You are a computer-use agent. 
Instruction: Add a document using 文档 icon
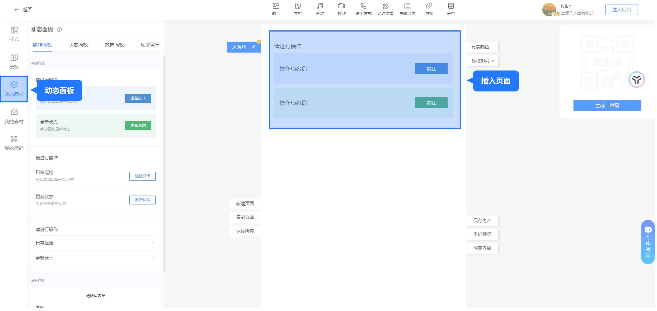point(298,9)
